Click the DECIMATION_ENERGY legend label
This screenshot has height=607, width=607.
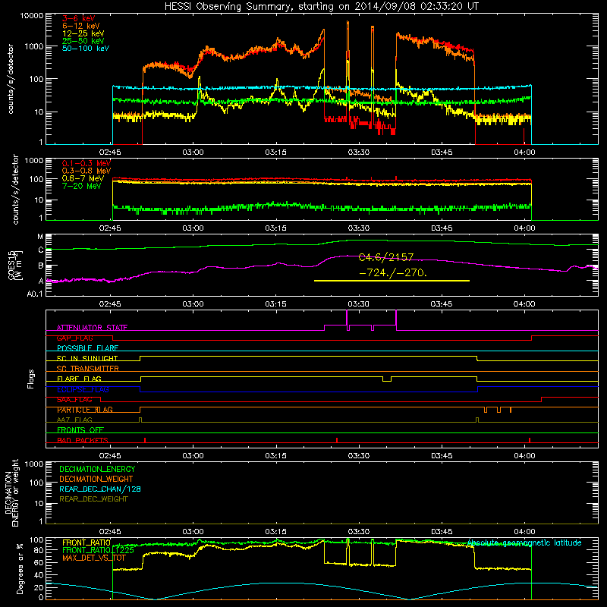[x=97, y=469]
